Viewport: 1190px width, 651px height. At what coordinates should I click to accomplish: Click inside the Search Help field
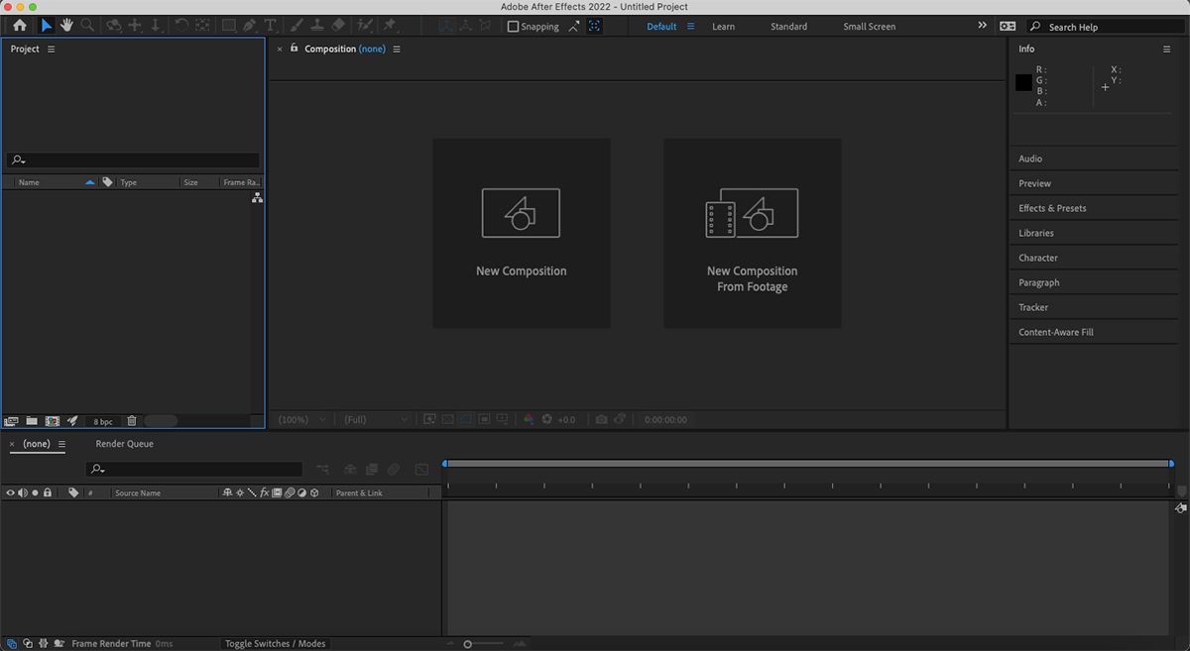1091,26
